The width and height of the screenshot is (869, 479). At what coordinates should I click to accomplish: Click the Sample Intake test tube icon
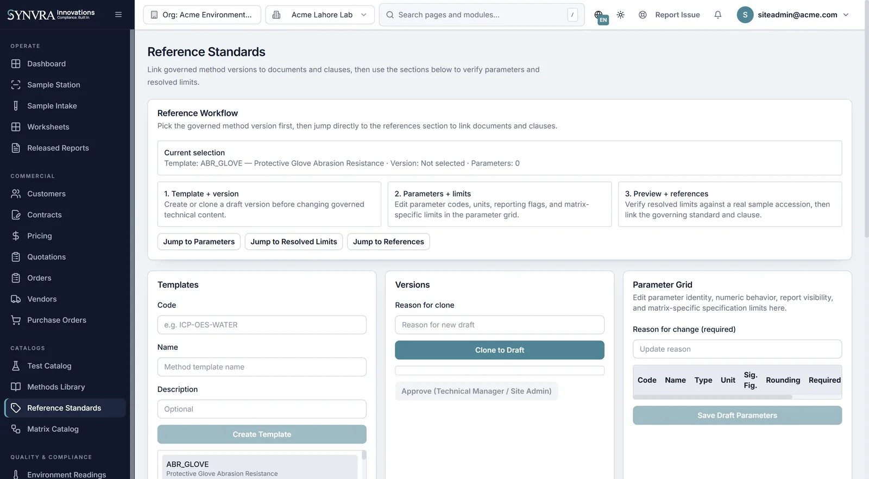point(16,106)
